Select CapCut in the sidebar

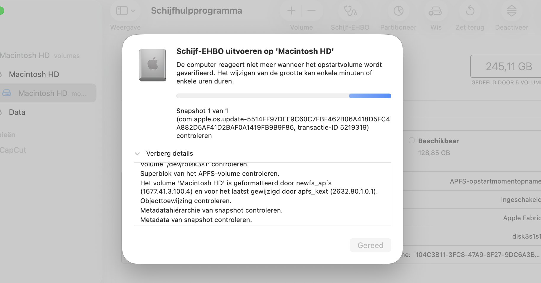[13, 150]
